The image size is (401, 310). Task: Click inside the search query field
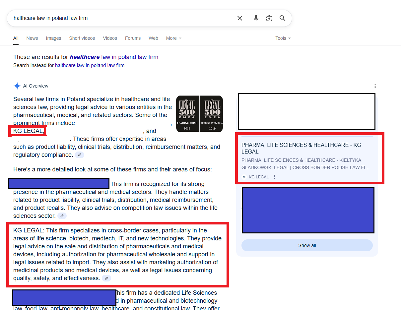pyautogui.click(x=123, y=18)
